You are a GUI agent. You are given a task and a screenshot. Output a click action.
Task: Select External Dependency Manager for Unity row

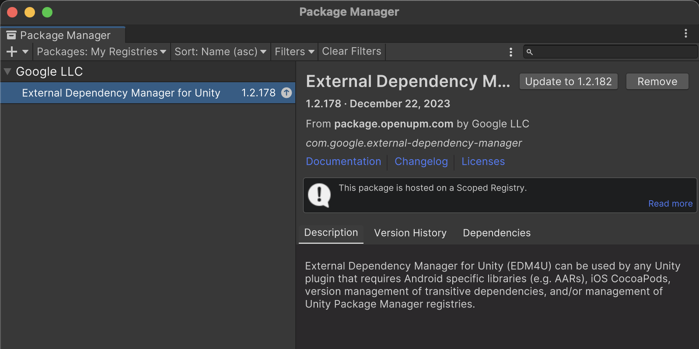(x=148, y=93)
